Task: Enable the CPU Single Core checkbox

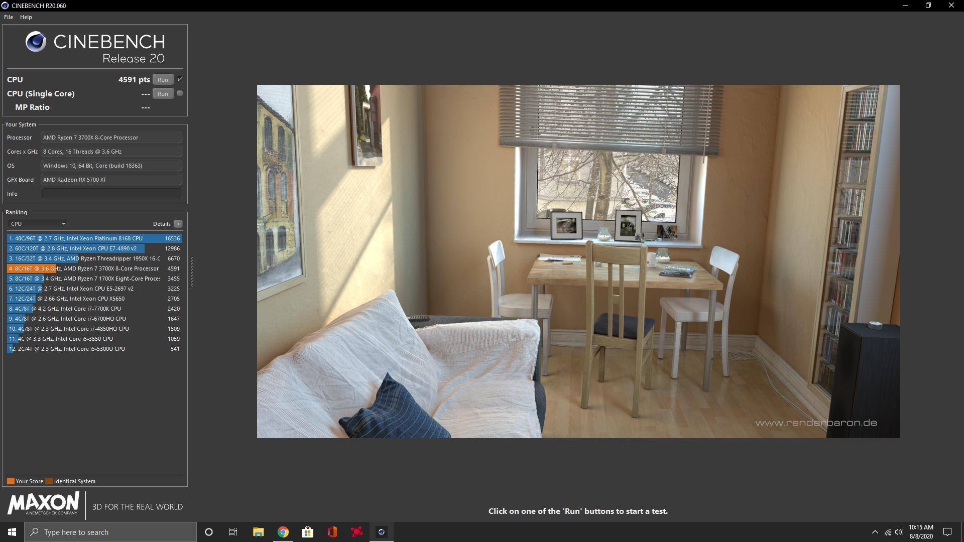Action: [180, 93]
